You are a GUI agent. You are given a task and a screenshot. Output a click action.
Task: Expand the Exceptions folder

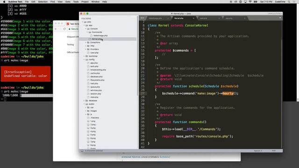coord(85,42)
